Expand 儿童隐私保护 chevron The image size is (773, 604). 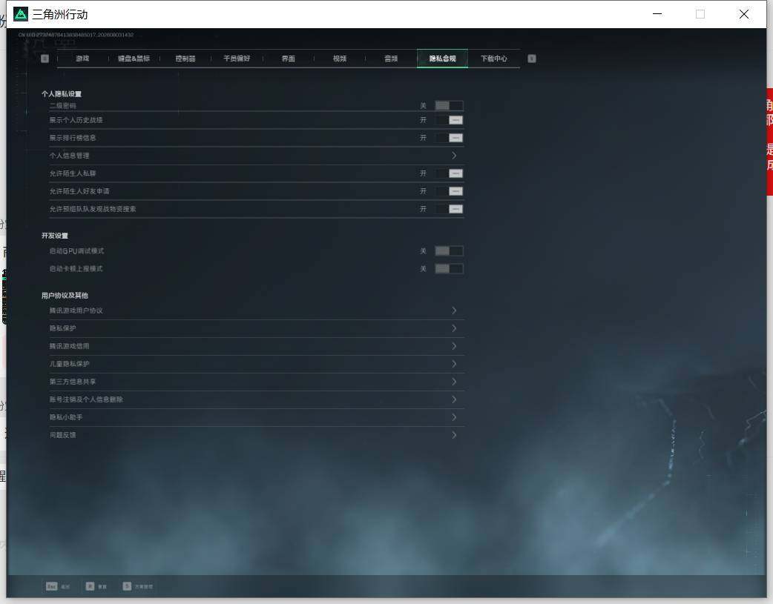click(x=454, y=364)
